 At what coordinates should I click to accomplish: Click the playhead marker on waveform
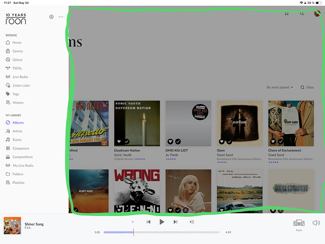[x=134, y=232]
